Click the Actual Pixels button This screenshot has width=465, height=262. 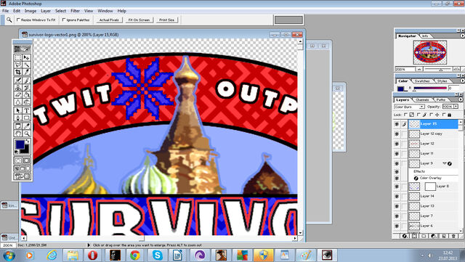(x=109, y=20)
